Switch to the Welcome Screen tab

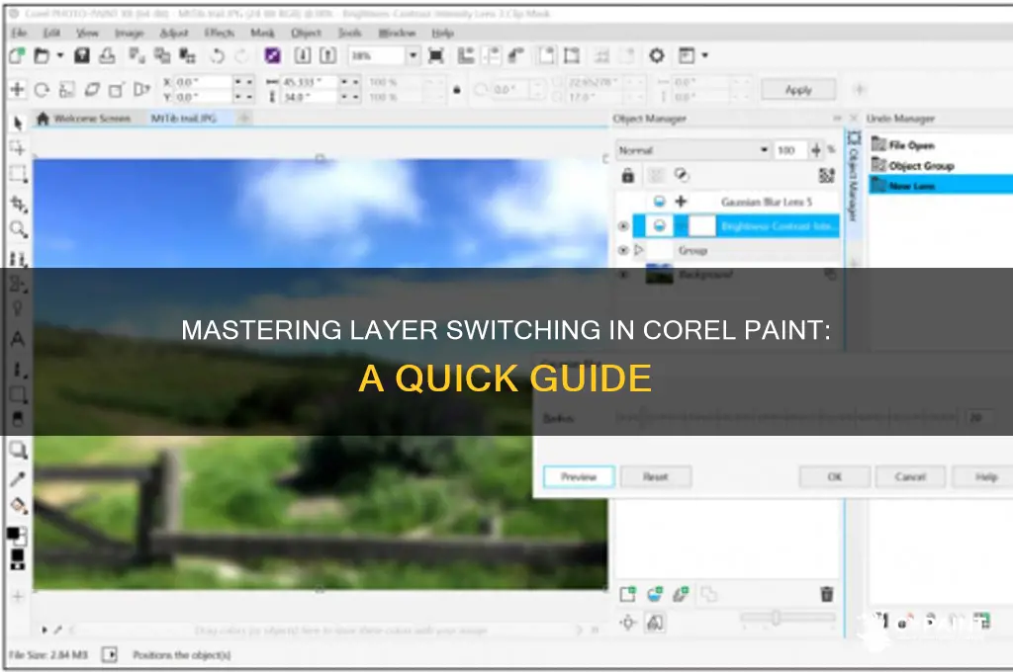click(84, 119)
